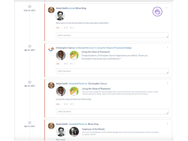Click Like on the Extreme Ownership post

58,104
